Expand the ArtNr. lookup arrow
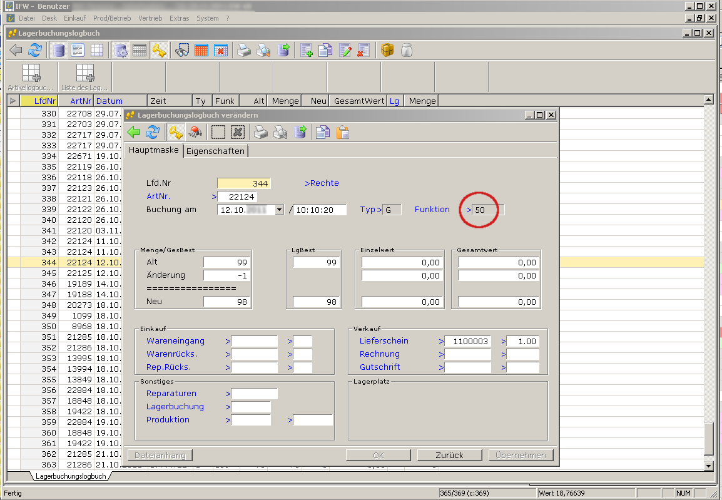722x500 pixels. pyautogui.click(x=214, y=197)
